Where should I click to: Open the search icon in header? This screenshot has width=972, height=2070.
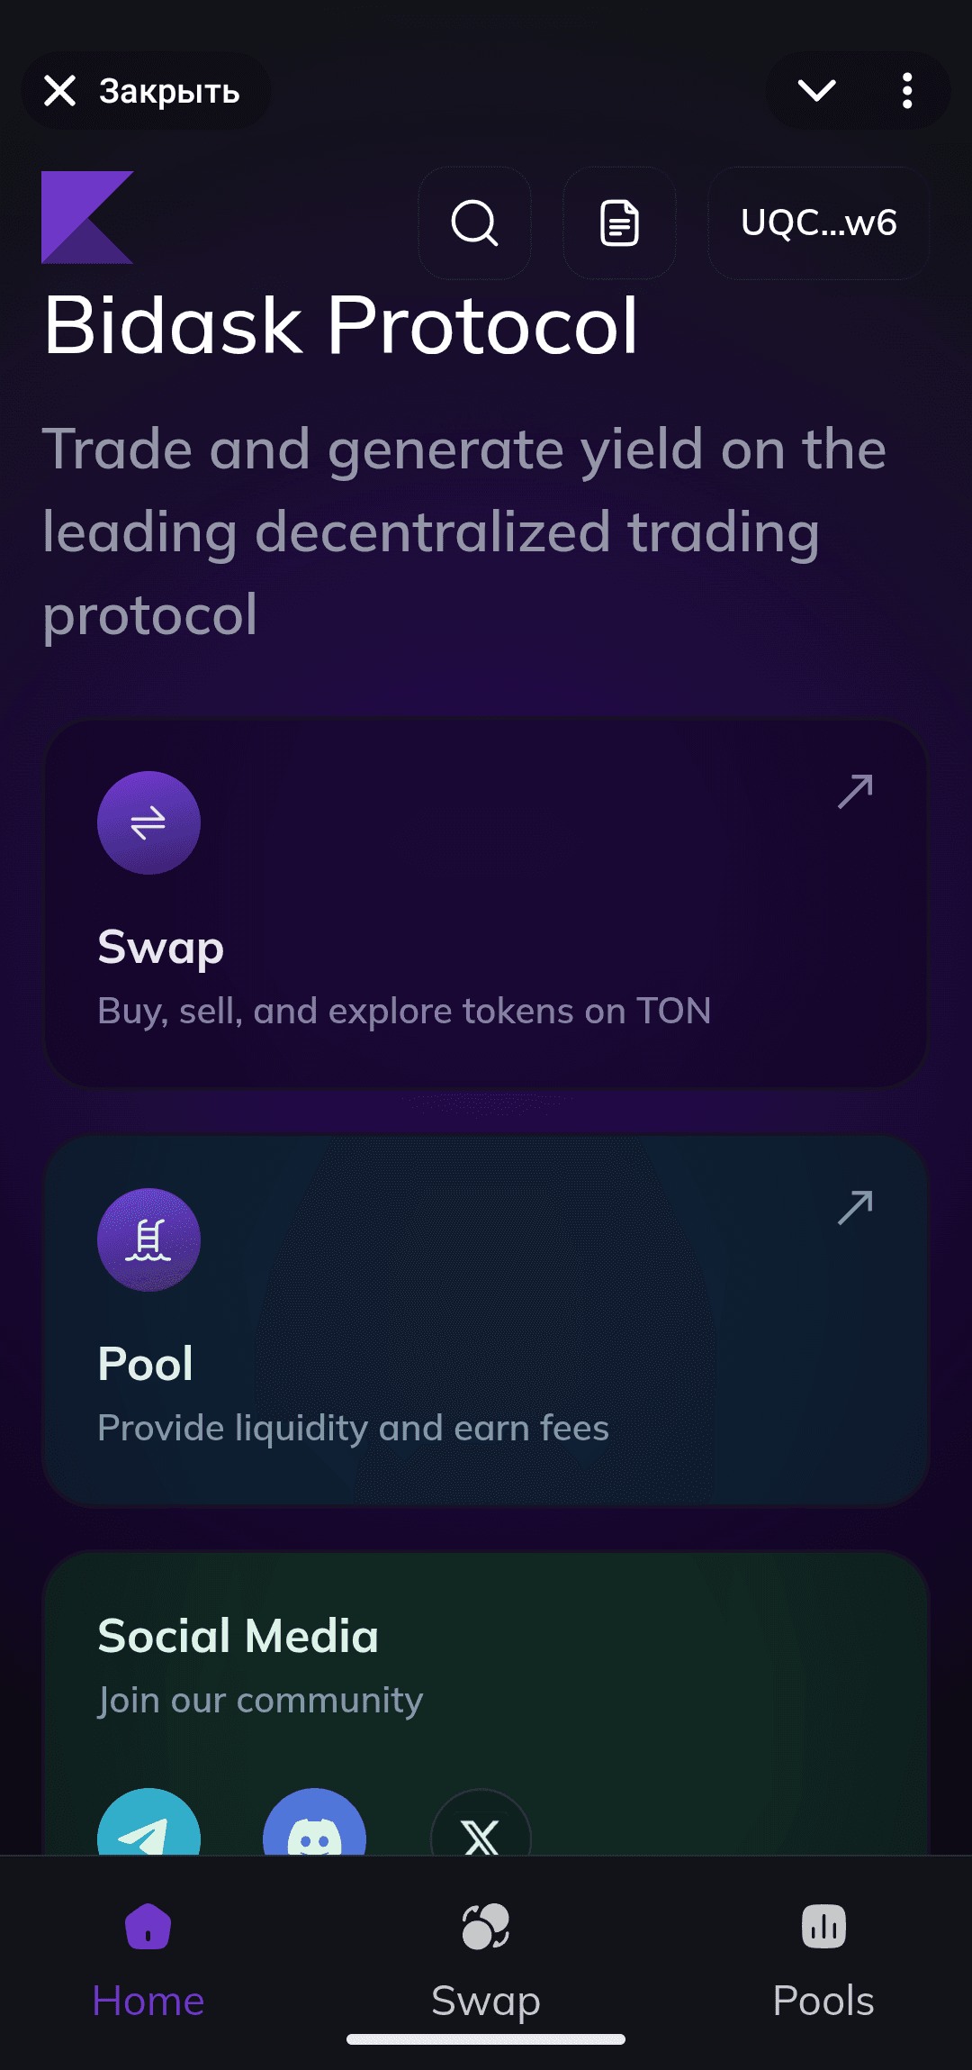tap(474, 222)
